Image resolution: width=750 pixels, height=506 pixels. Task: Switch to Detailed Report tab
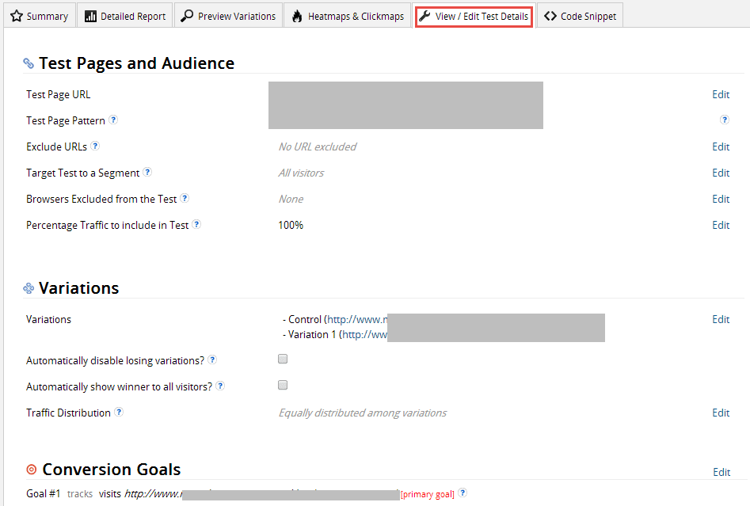tap(125, 16)
